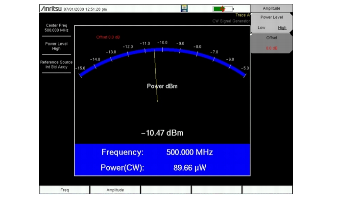Image resolution: width=337 pixels, height=198 pixels.
Task: Click the floppy disk save icon
Action: coord(184,8)
